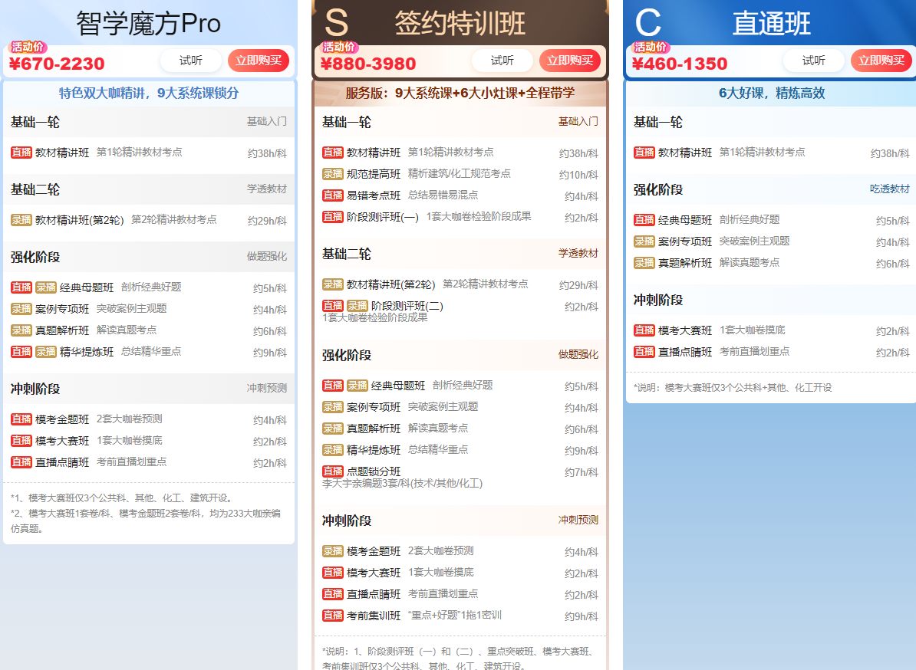Click 立即购买 for 直通班

[x=881, y=61]
